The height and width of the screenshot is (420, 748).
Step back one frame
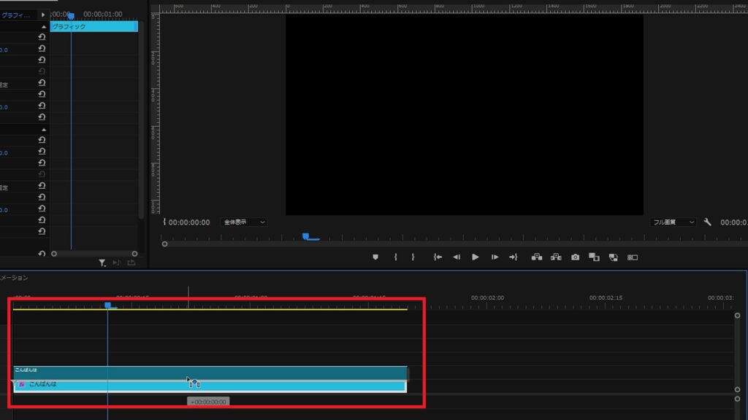pyautogui.click(x=457, y=257)
